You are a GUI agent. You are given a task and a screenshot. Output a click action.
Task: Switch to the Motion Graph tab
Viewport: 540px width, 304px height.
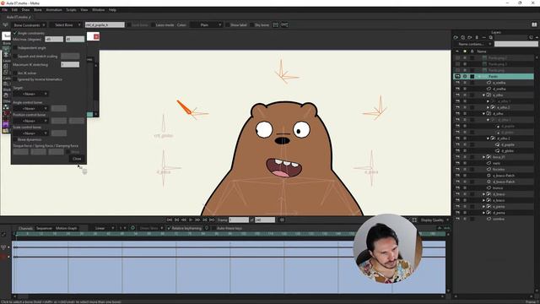(x=67, y=228)
